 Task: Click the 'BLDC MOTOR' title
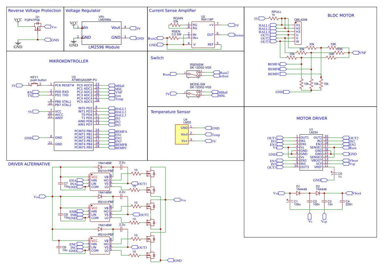[341, 15]
